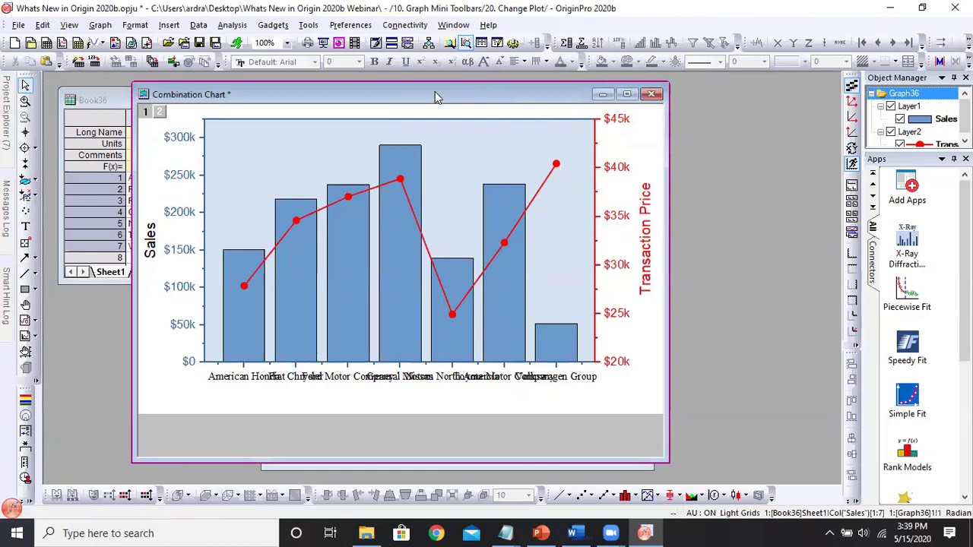Click the line color pencil icon
Viewport: 973px width, 547px height.
point(651,62)
